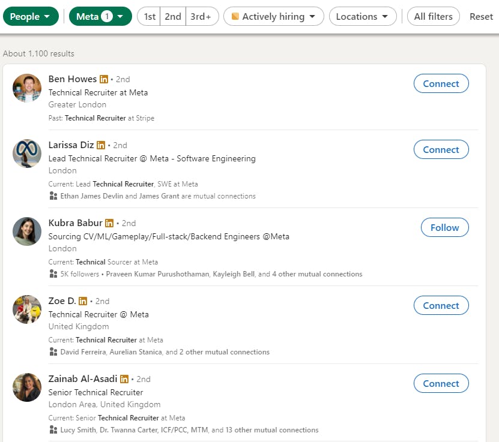Toggle the 1st connections filter

coord(150,16)
